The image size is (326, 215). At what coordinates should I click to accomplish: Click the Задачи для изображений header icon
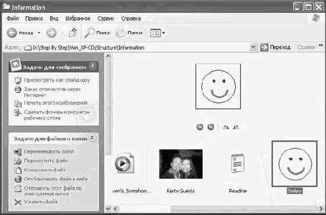point(15,65)
